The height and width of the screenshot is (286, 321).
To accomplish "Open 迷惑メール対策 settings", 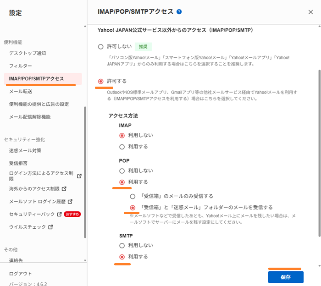I will pos(25,150).
